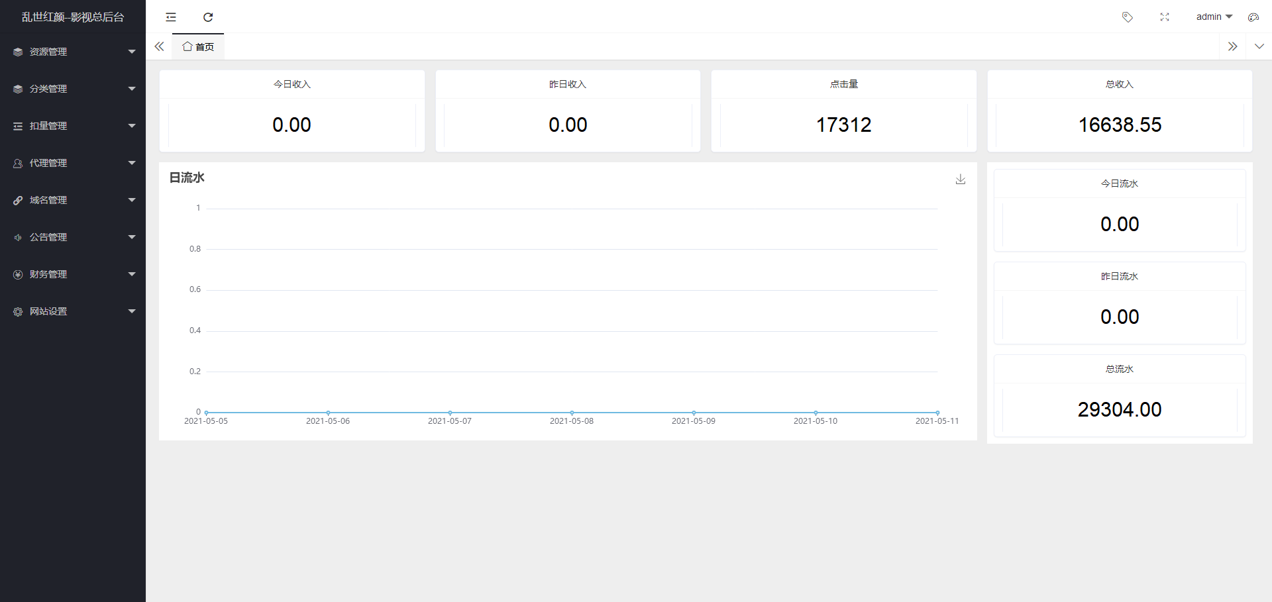The image size is (1272, 602).
Task: Download the 日流水 chart image
Action: [x=961, y=179]
